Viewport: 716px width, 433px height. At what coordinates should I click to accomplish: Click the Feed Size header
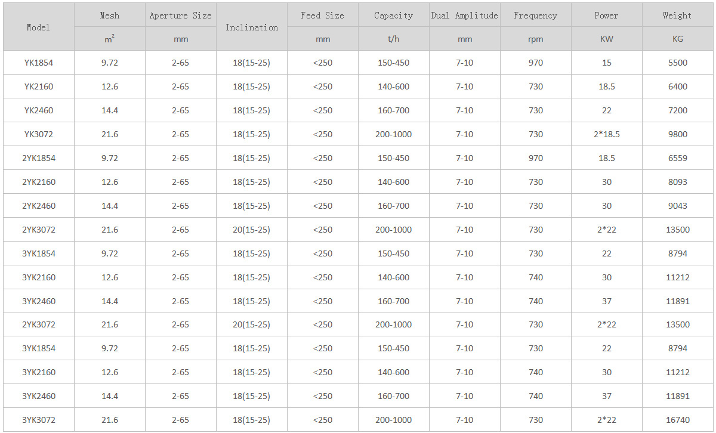coord(322,16)
